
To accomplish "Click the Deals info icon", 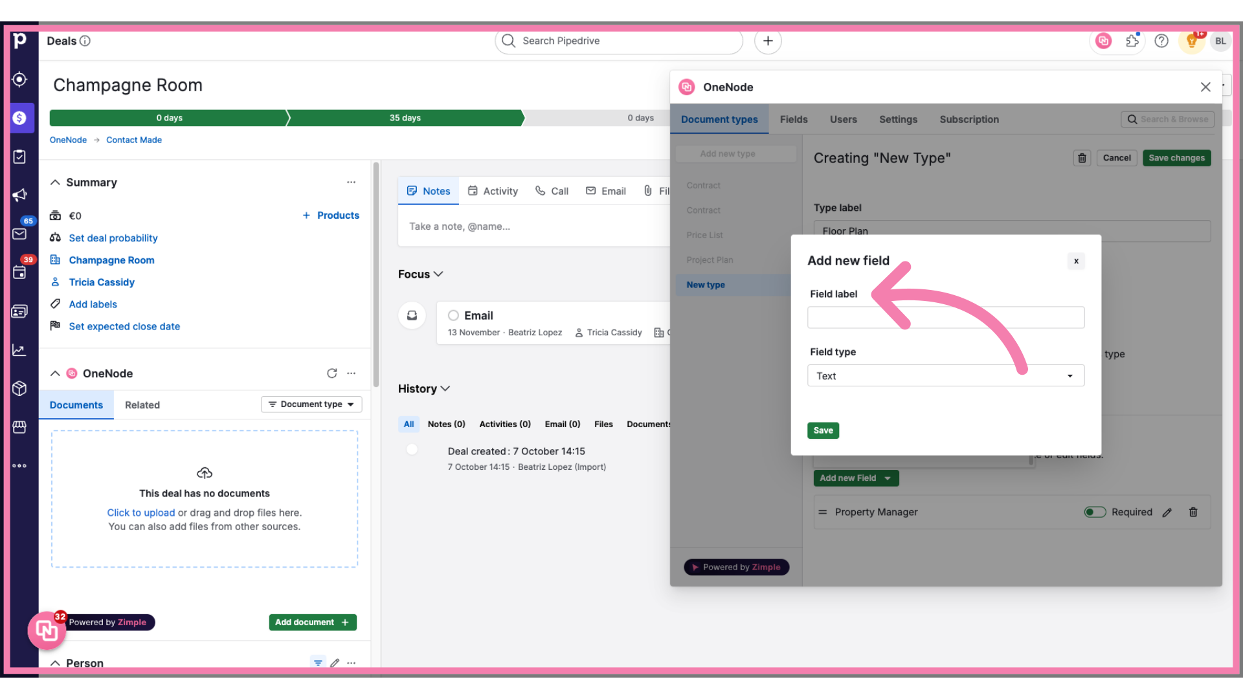I will (x=85, y=41).
